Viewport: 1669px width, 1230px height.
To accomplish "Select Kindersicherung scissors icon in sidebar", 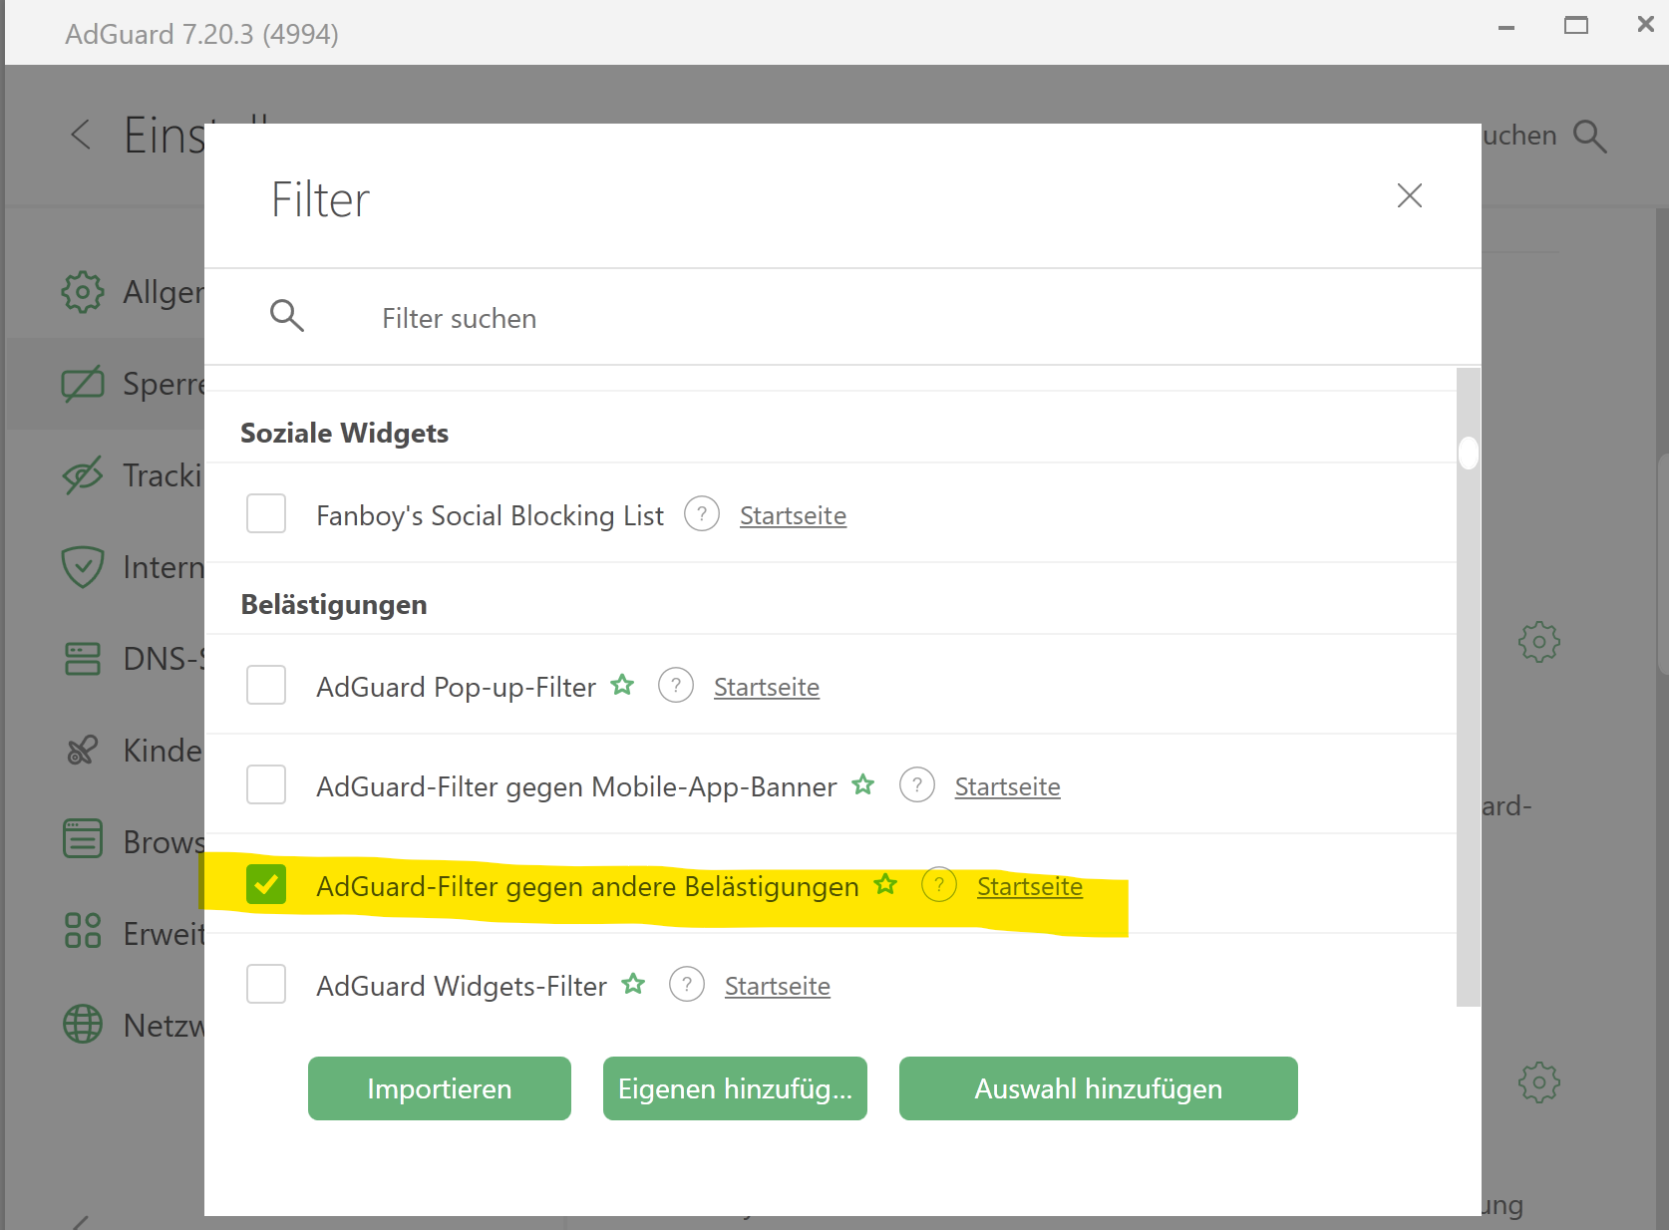I will coord(82,750).
